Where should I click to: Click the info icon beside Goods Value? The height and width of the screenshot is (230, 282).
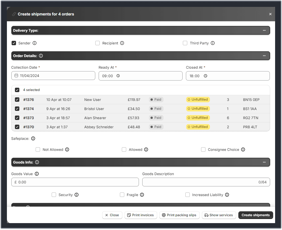click(x=36, y=174)
